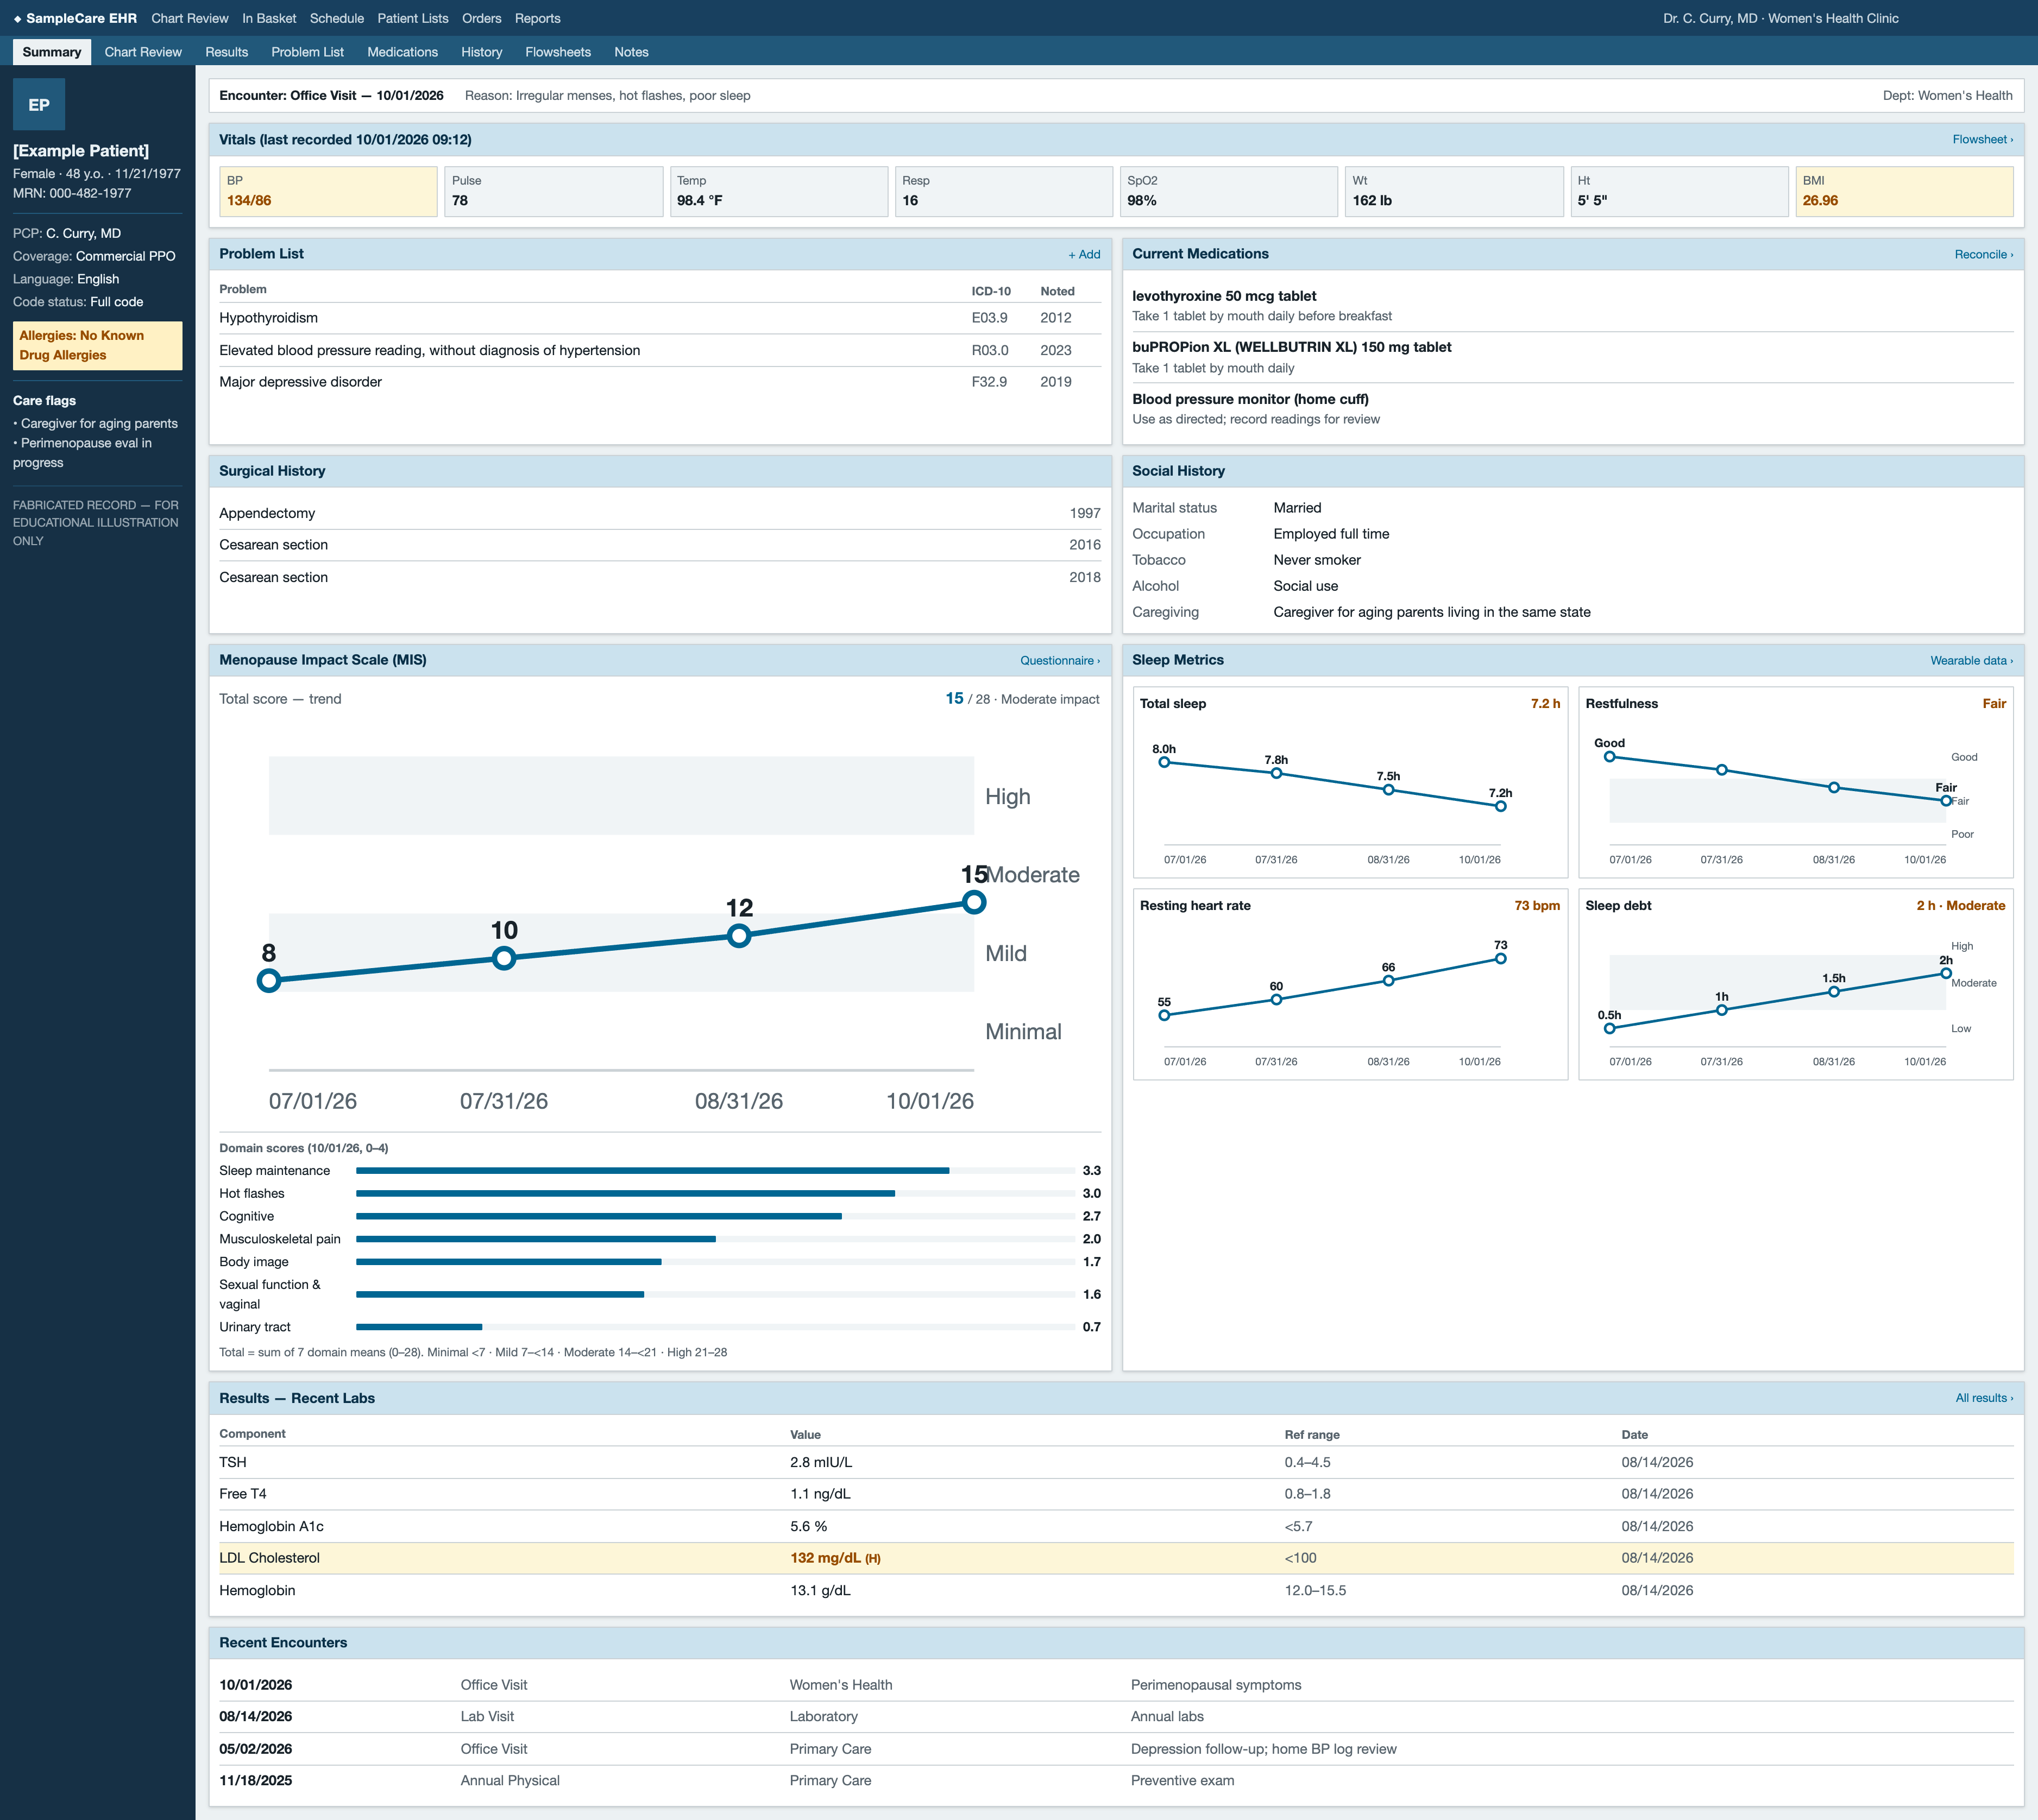
Task: Go to Schedule in top navigation
Action: tap(336, 18)
